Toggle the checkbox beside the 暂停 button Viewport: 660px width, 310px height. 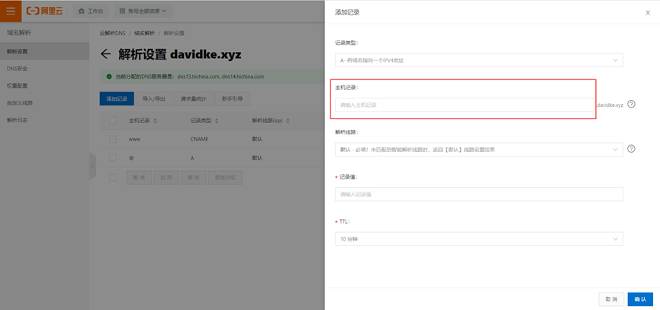[112, 178]
